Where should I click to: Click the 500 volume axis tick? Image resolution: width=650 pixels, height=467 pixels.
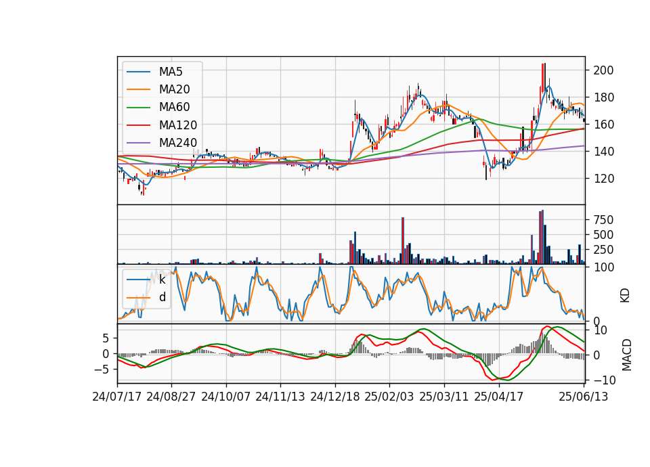pos(603,235)
